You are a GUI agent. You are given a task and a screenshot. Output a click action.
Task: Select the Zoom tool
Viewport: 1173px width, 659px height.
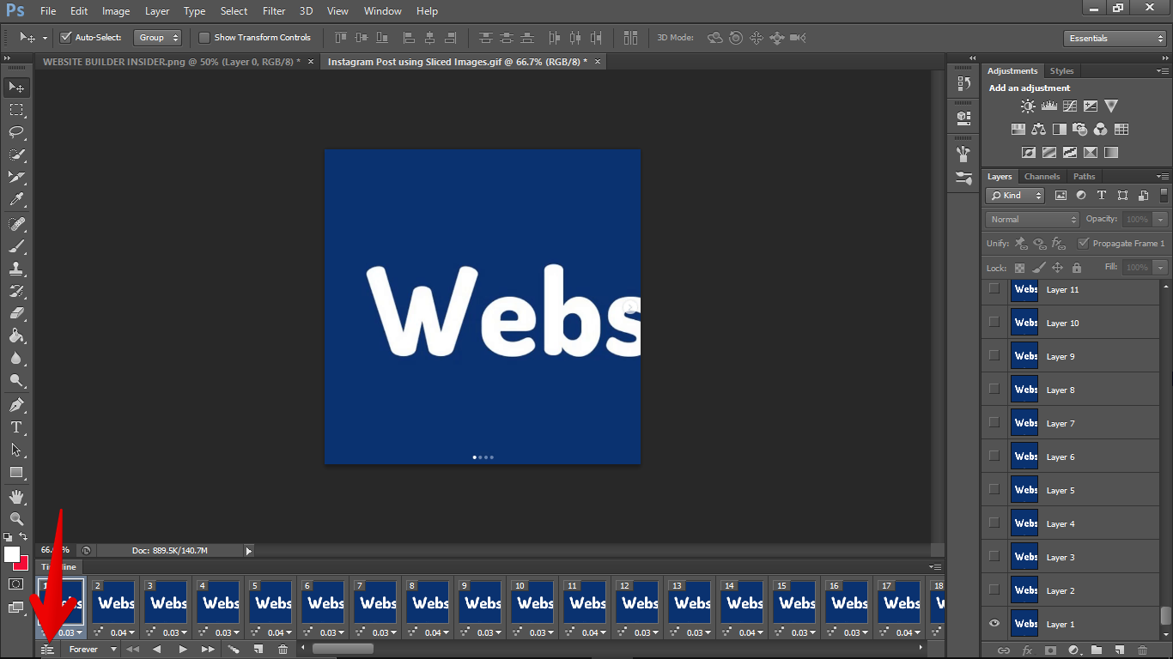tap(16, 519)
